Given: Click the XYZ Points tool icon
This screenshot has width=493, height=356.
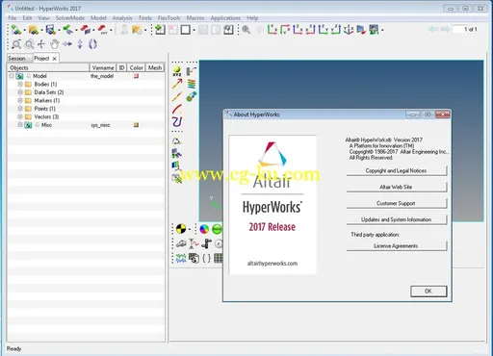Looking at the screenshot, I should click(x=177, y=71).
